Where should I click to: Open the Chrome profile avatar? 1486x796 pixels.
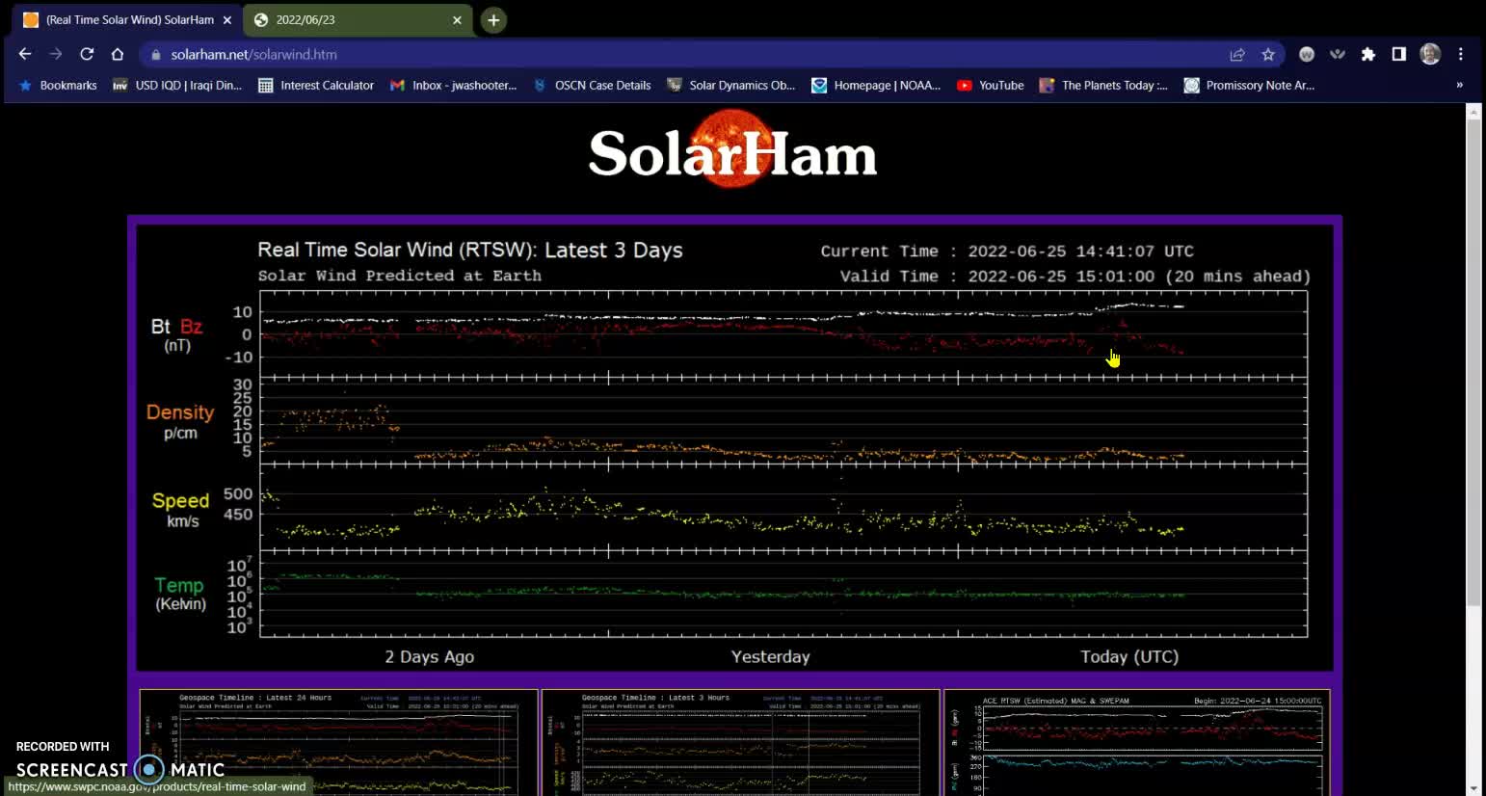click(x=1430, y=55)
